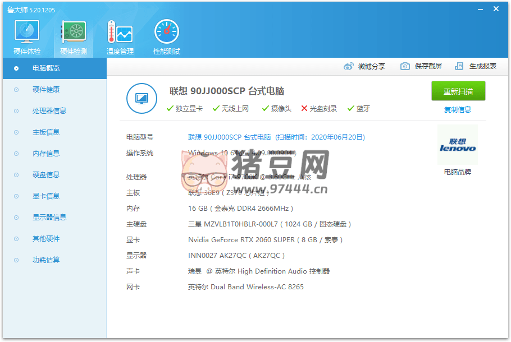Go to 处理器信息 processor info

[x=49, y=111]
